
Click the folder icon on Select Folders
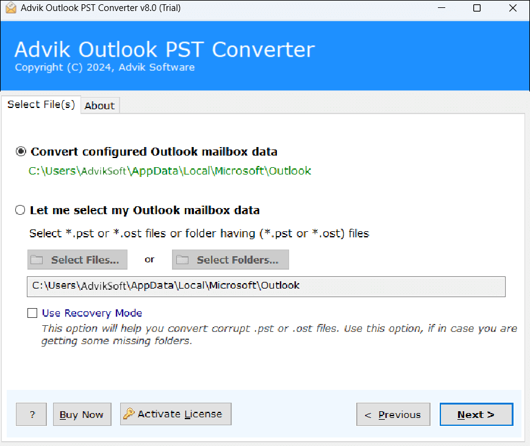182,260
